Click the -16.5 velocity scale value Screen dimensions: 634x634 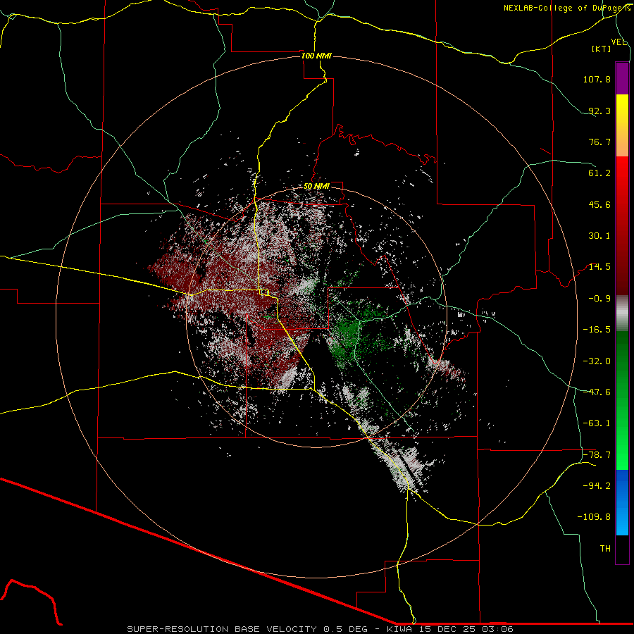tap(597, 330)
